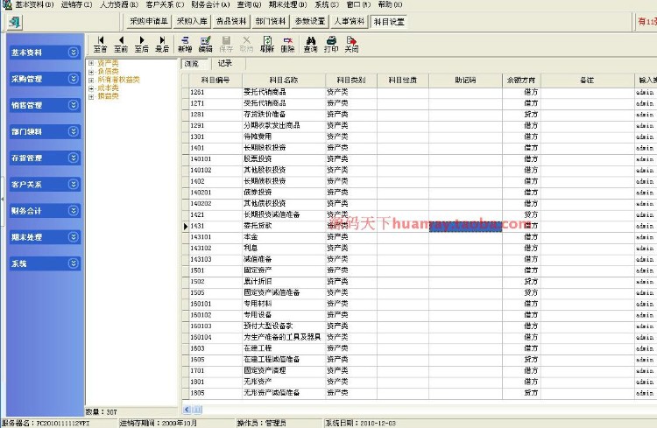
Task: Click the highlighted 助记码 cell in row 1431
Action: point(465,226)
